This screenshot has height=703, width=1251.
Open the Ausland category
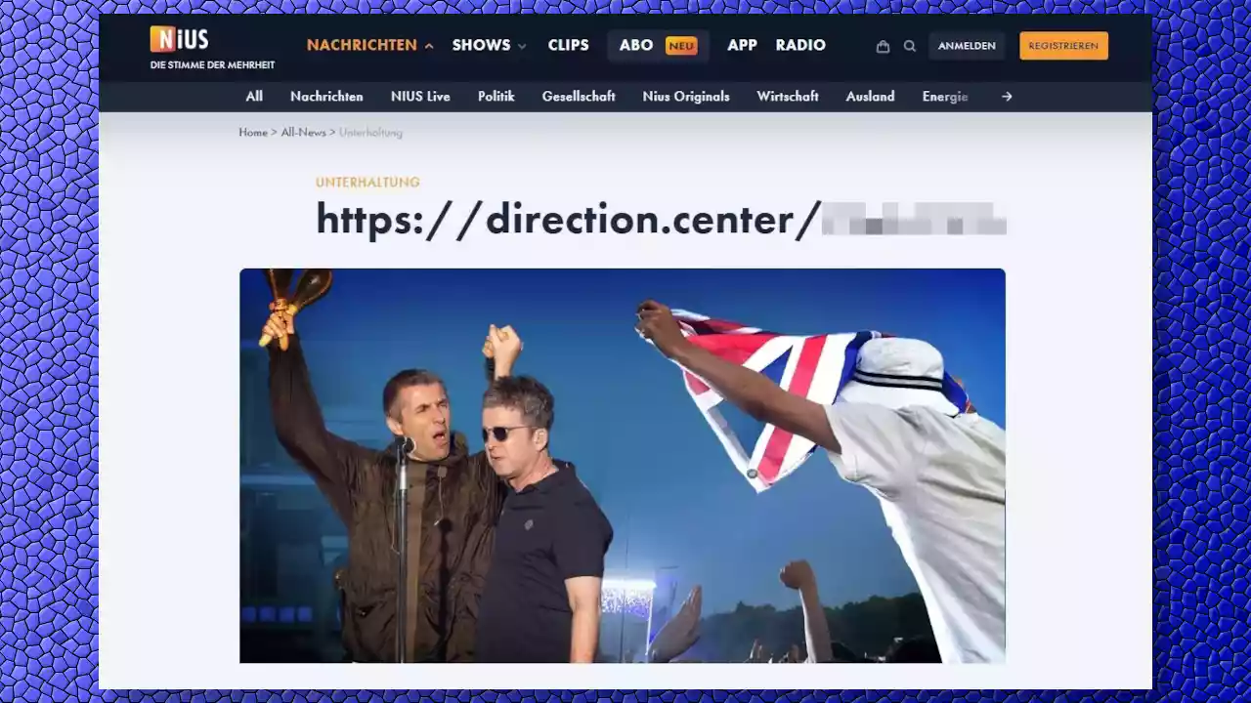coord(870,97)
